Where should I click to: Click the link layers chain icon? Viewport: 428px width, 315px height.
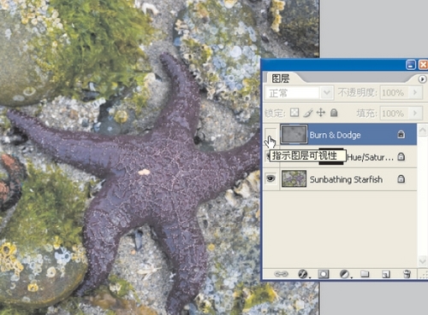[281, 274]
